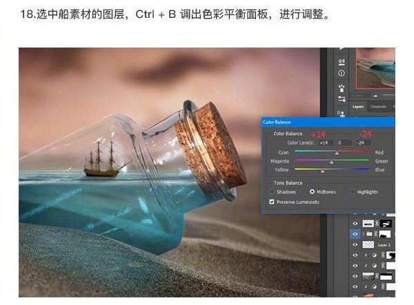Screen dimensions: 414x305
Task: Click the Navigator zoom-out mountain icon
Action: coord(376,96)
